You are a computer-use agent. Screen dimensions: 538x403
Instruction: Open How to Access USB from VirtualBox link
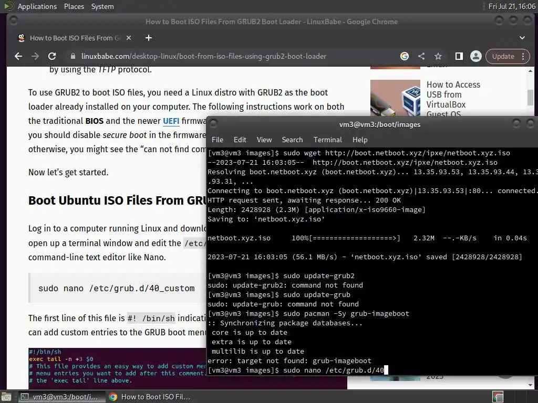pyautogui.click(x=453, y=99)
